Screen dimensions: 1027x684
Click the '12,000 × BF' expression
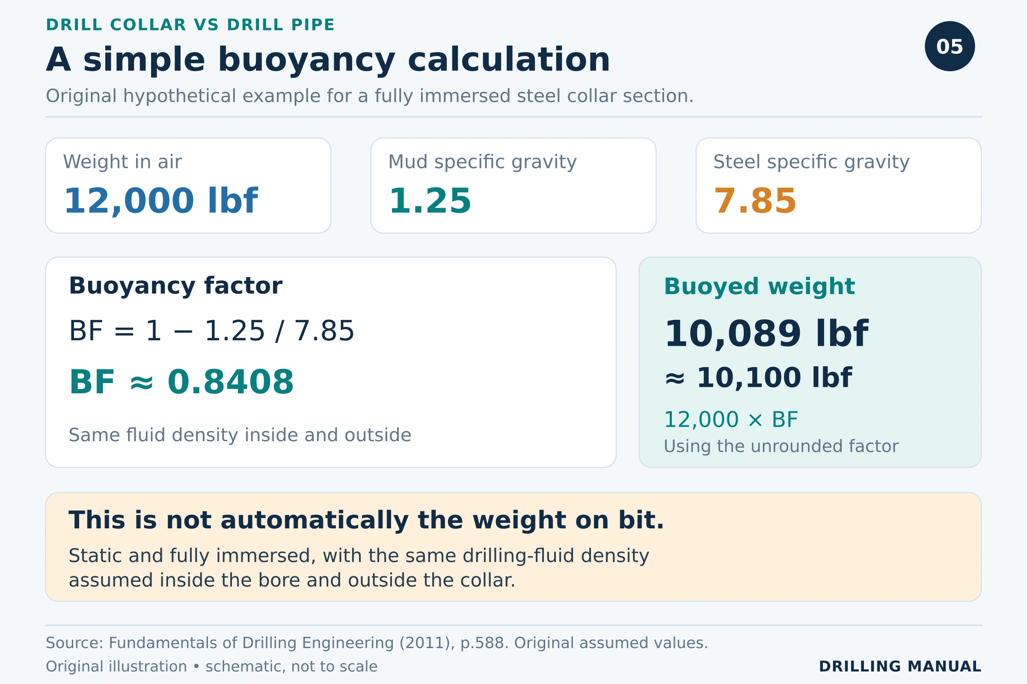731,420
